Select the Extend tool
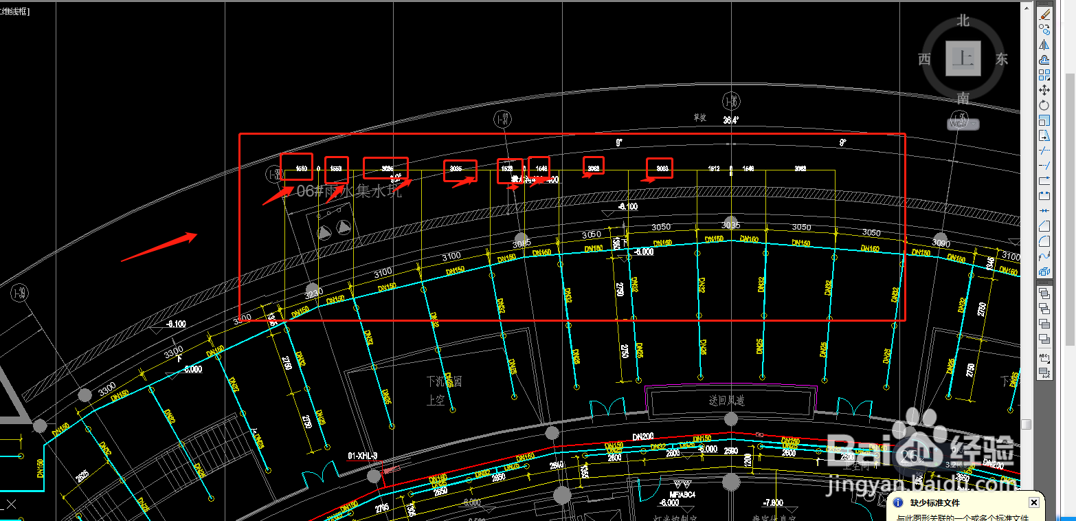The height and width of the screenshot is (521, 1076). click(x=1044, y=166)
